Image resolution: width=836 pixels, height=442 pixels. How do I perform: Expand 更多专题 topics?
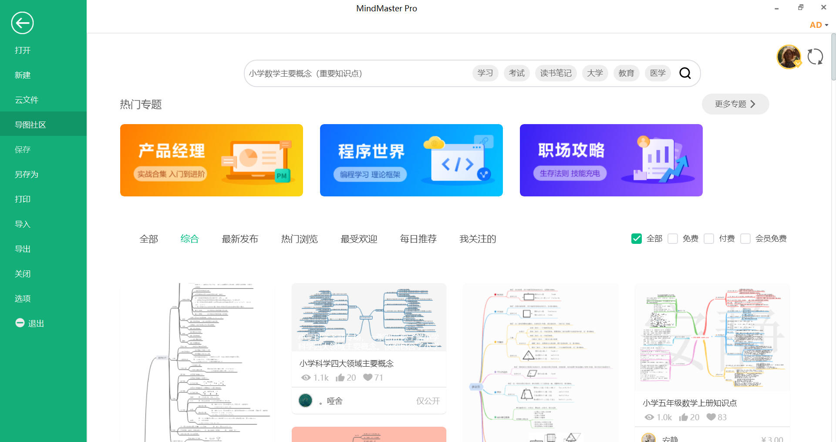735,104
